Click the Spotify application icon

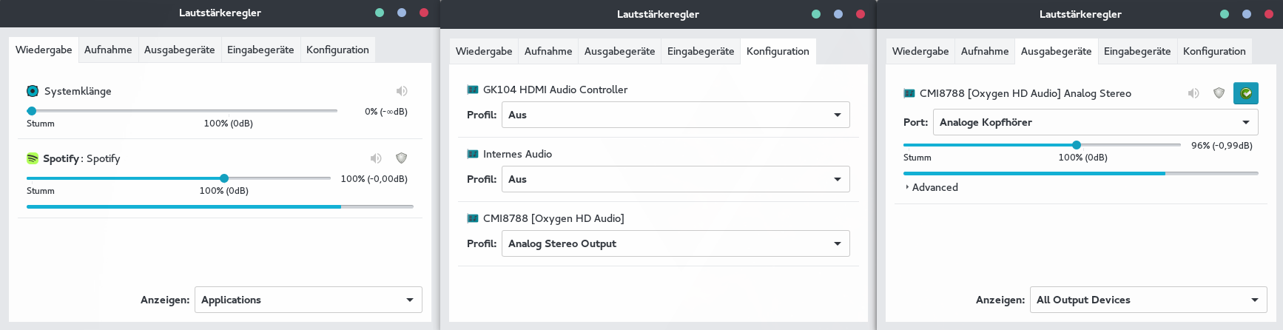tap(33, 158)
